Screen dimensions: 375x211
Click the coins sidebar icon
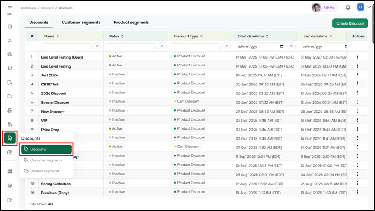[x=10, y=54]
